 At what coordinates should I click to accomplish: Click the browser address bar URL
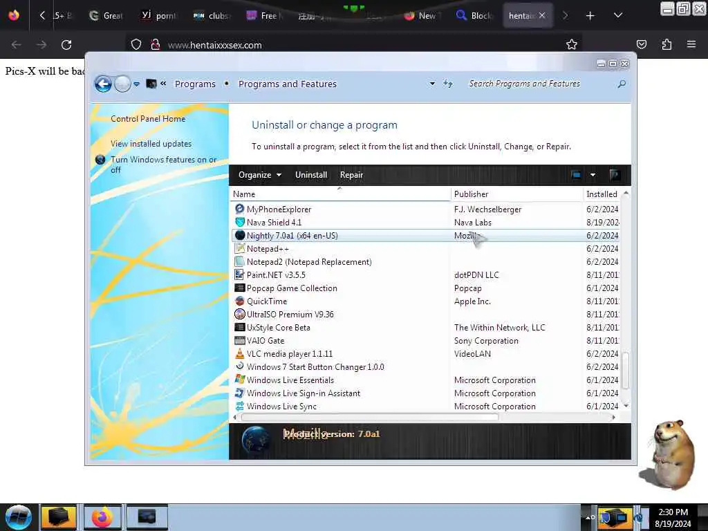tap(214, 45)
